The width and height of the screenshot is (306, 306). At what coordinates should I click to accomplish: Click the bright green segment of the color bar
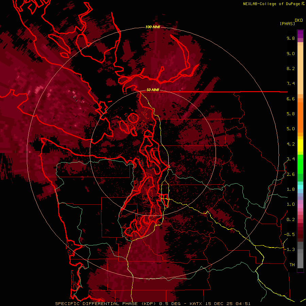pos(300,164)
